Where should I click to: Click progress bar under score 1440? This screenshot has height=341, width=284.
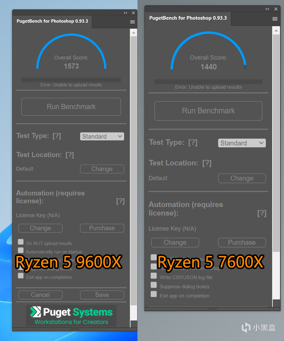(208, 82)
